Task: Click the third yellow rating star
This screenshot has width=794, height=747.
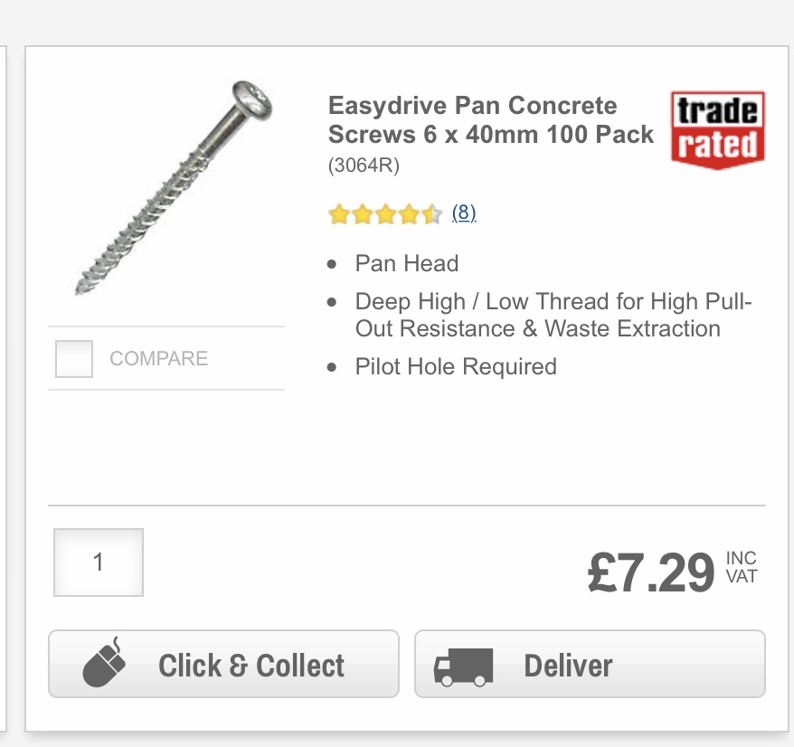Action: [385, 214]
